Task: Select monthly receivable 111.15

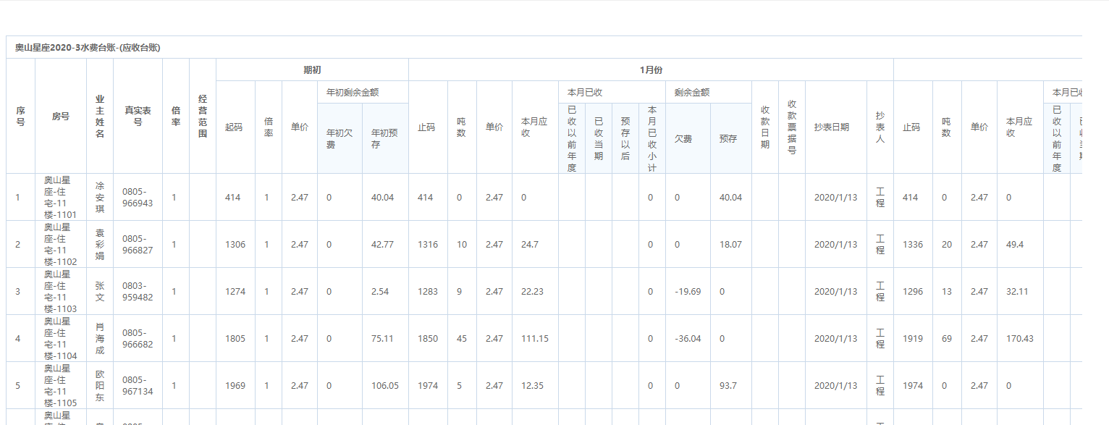Action: coord(535,339)
